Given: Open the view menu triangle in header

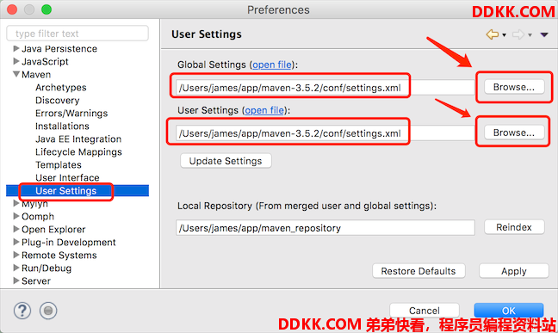Looking at the screenshot, I should [544, 34].
